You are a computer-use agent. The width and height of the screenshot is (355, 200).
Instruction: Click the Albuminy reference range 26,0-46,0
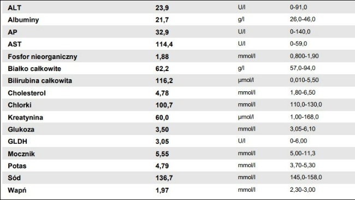303,20
